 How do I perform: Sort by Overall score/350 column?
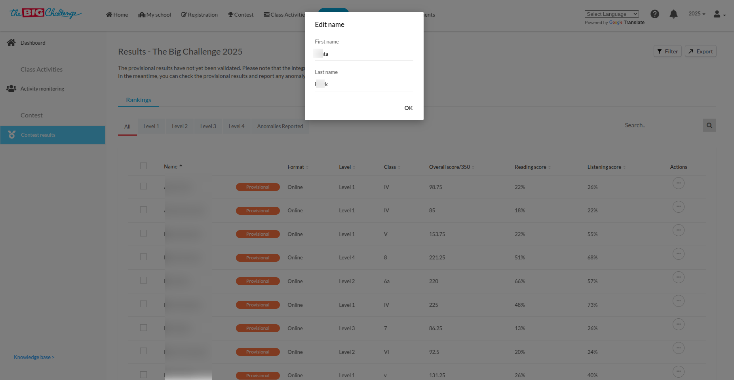click(x=452, y=167)
